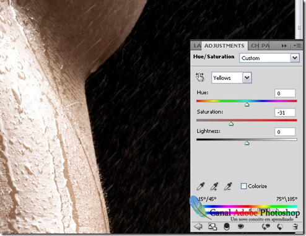Clip adjustment to layer below icon

[227, 227]
